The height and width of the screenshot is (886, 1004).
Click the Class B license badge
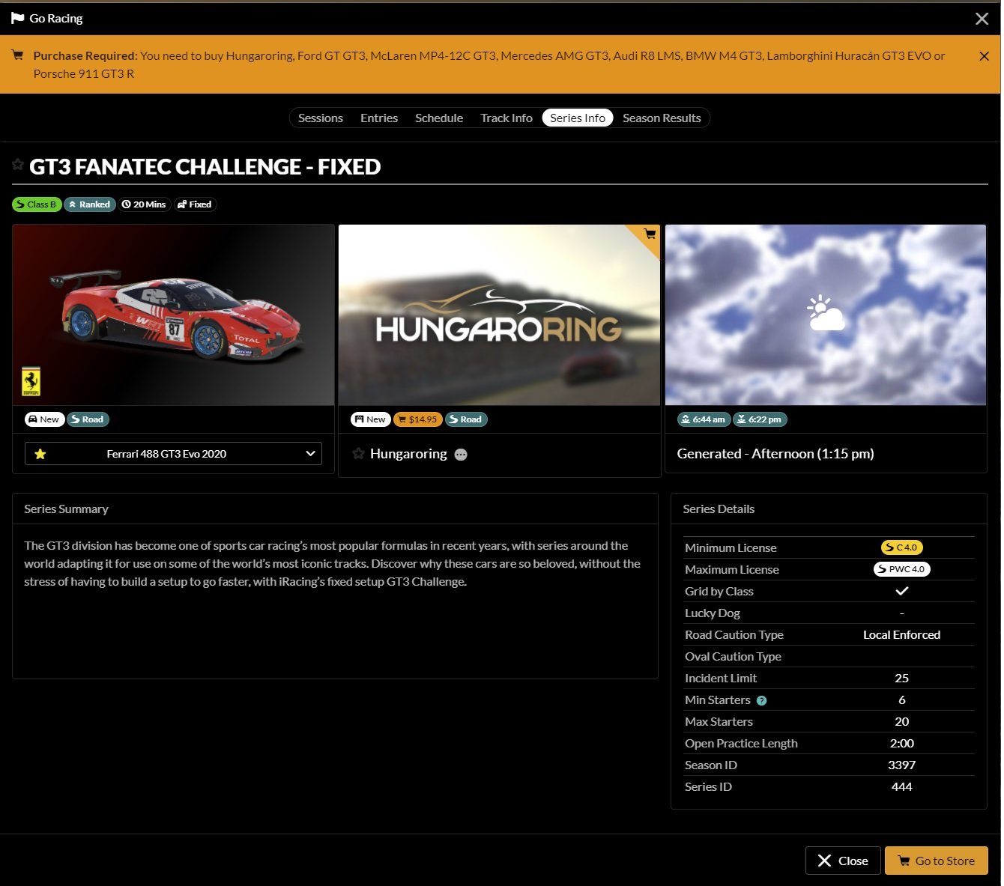(36, 204)
